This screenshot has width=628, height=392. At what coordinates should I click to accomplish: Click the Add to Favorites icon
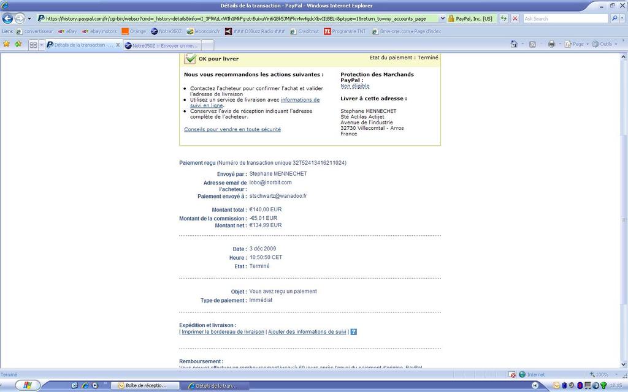pos(18,44)
